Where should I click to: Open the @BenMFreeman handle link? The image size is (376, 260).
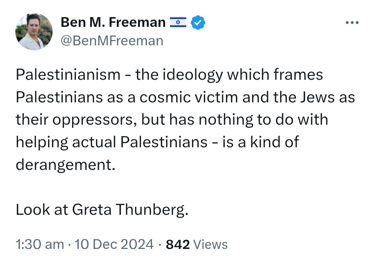(x=112, y=41)
